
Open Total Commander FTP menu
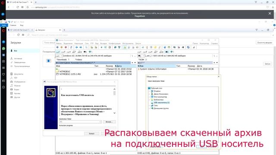[92, 43]
